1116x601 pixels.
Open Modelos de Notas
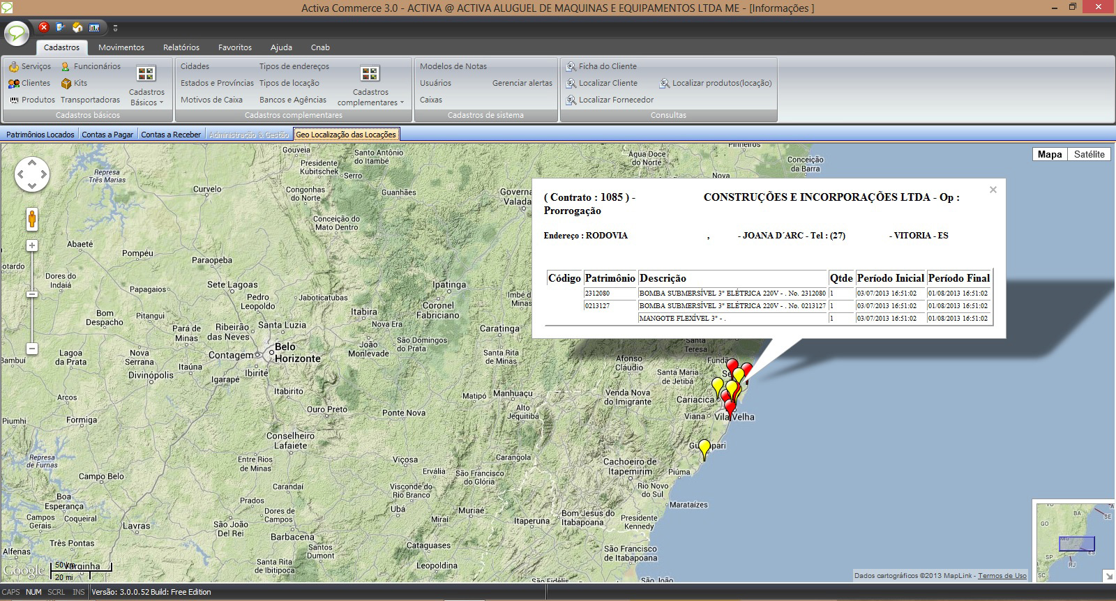coord(453,66)
